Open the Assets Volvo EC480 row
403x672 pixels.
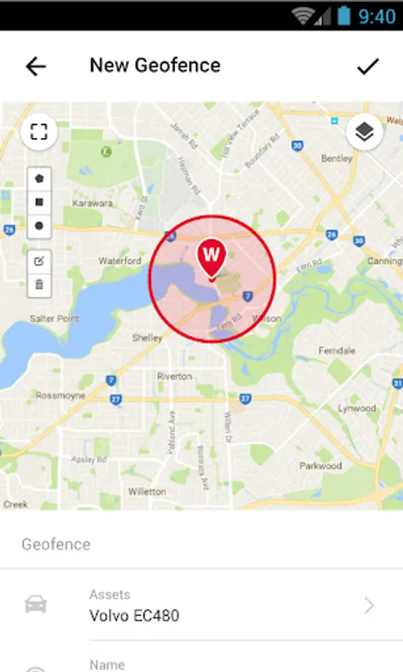click(x=201, y=605)
